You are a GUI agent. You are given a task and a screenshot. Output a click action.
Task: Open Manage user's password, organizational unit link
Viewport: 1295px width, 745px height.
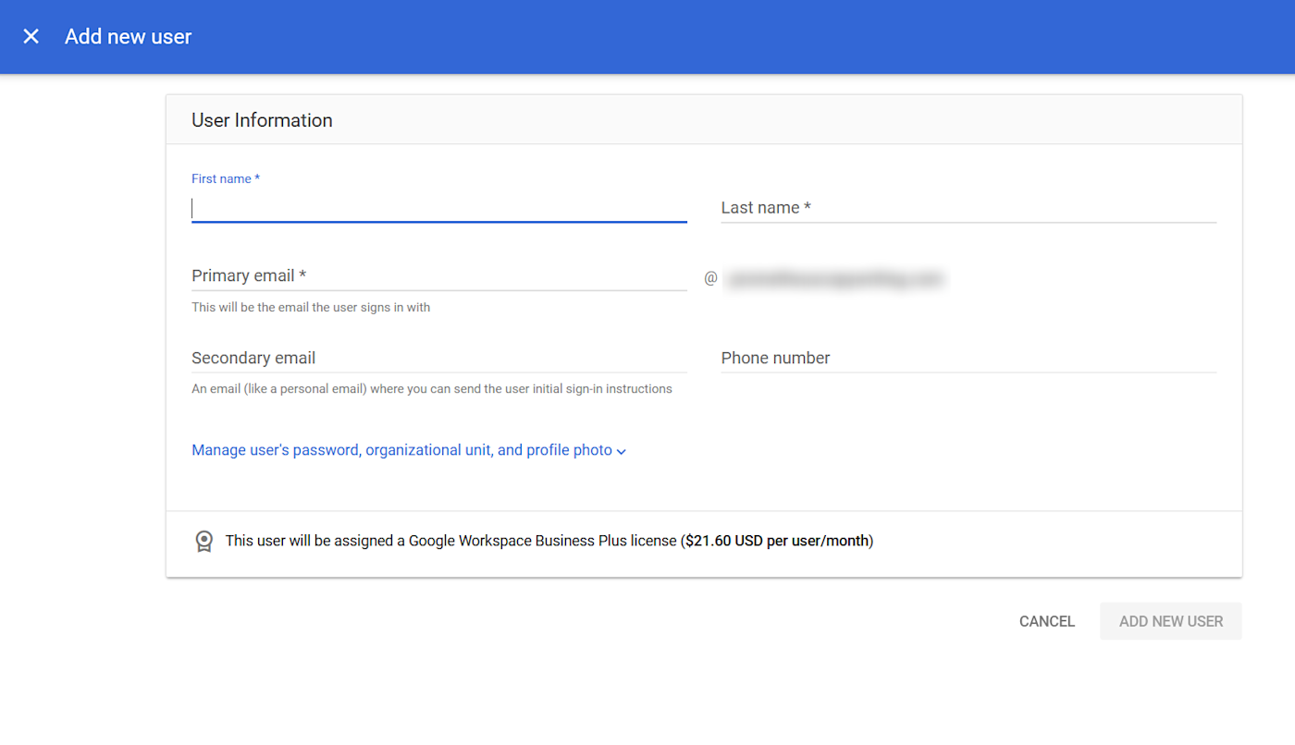click(401, 450)
